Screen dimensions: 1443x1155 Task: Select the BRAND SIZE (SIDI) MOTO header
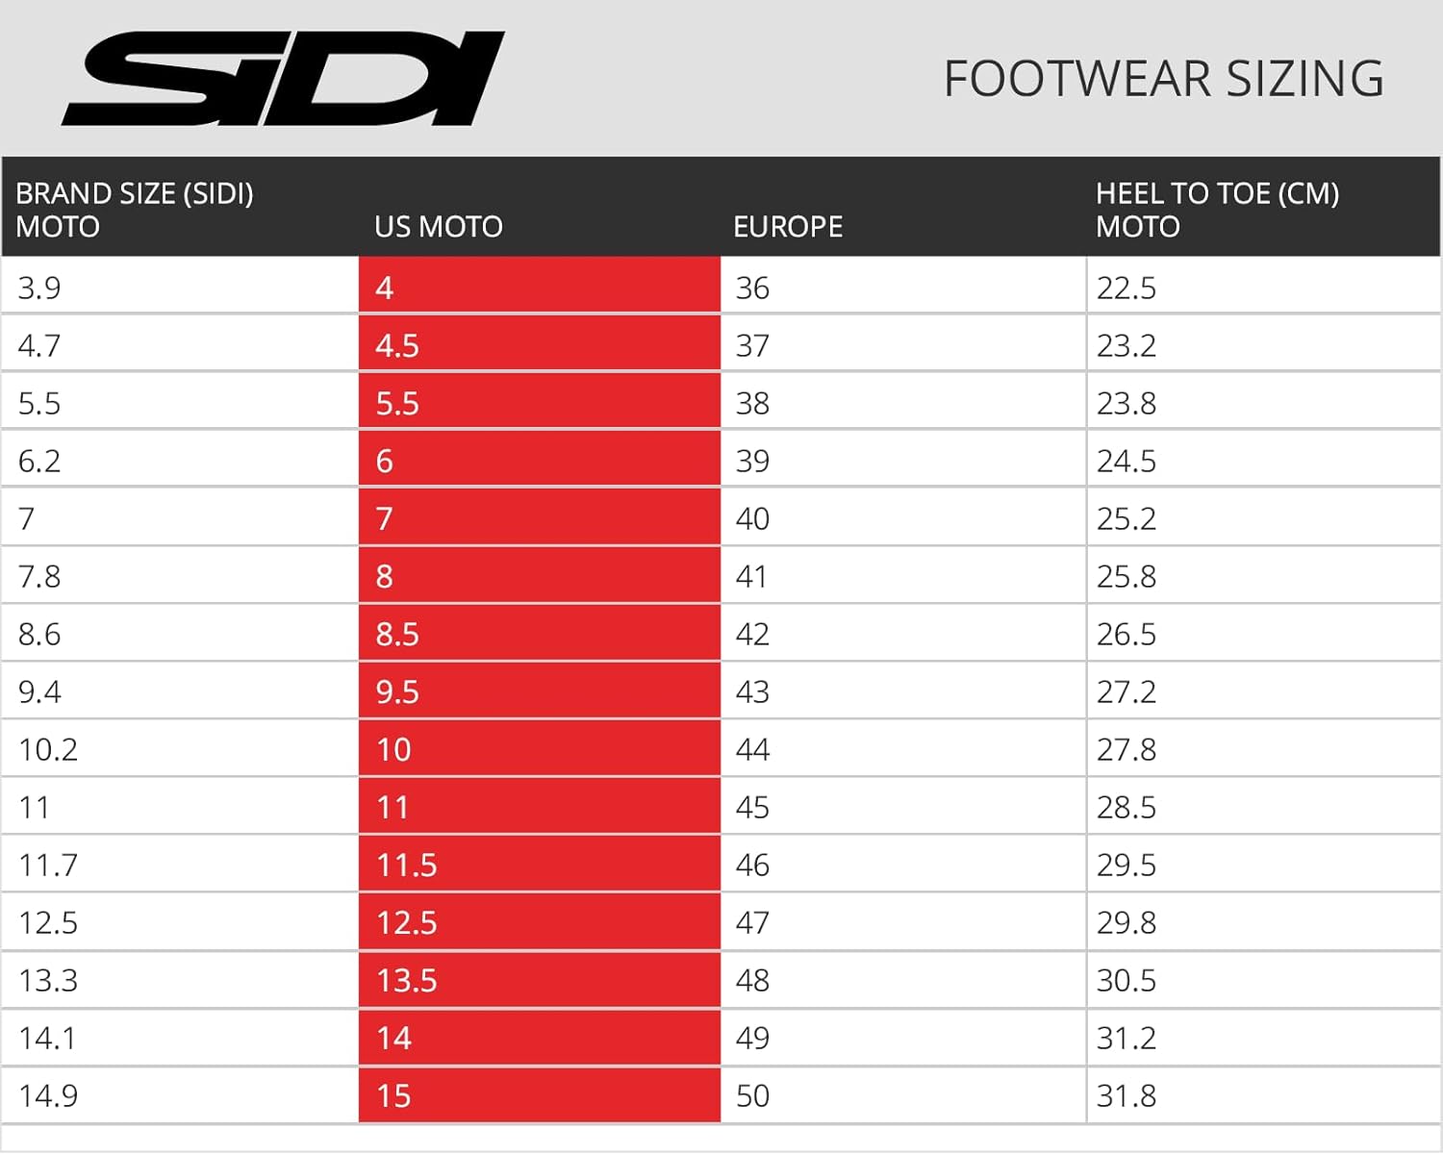click(x=135, y=210)
